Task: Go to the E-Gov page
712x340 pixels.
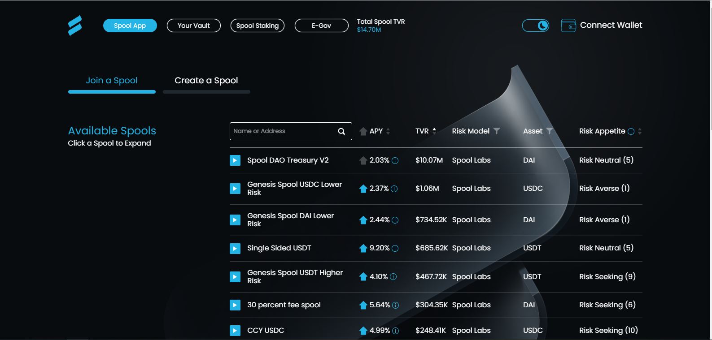Action: [x=322, y=26]
